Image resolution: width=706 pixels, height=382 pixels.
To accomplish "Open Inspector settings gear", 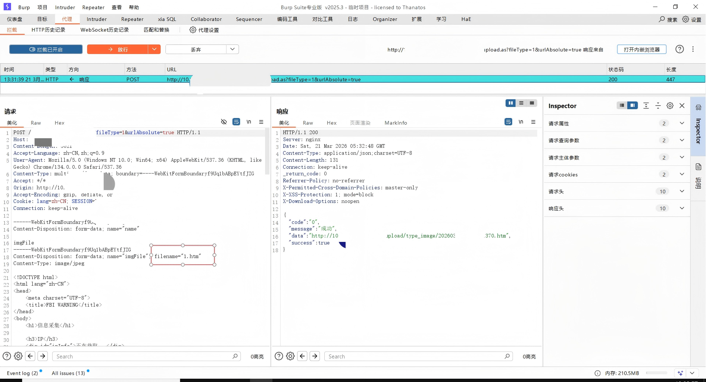I will point(670,106).
